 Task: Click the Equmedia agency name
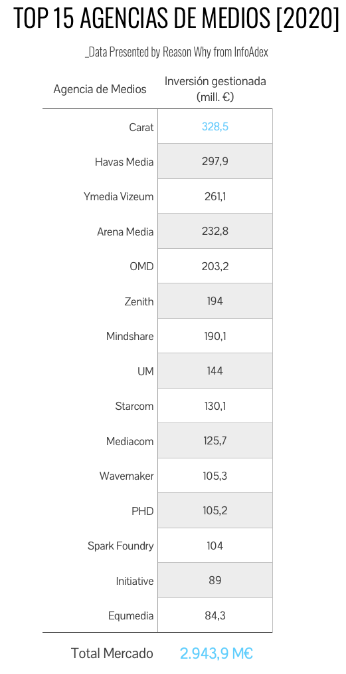coord(131,616)
